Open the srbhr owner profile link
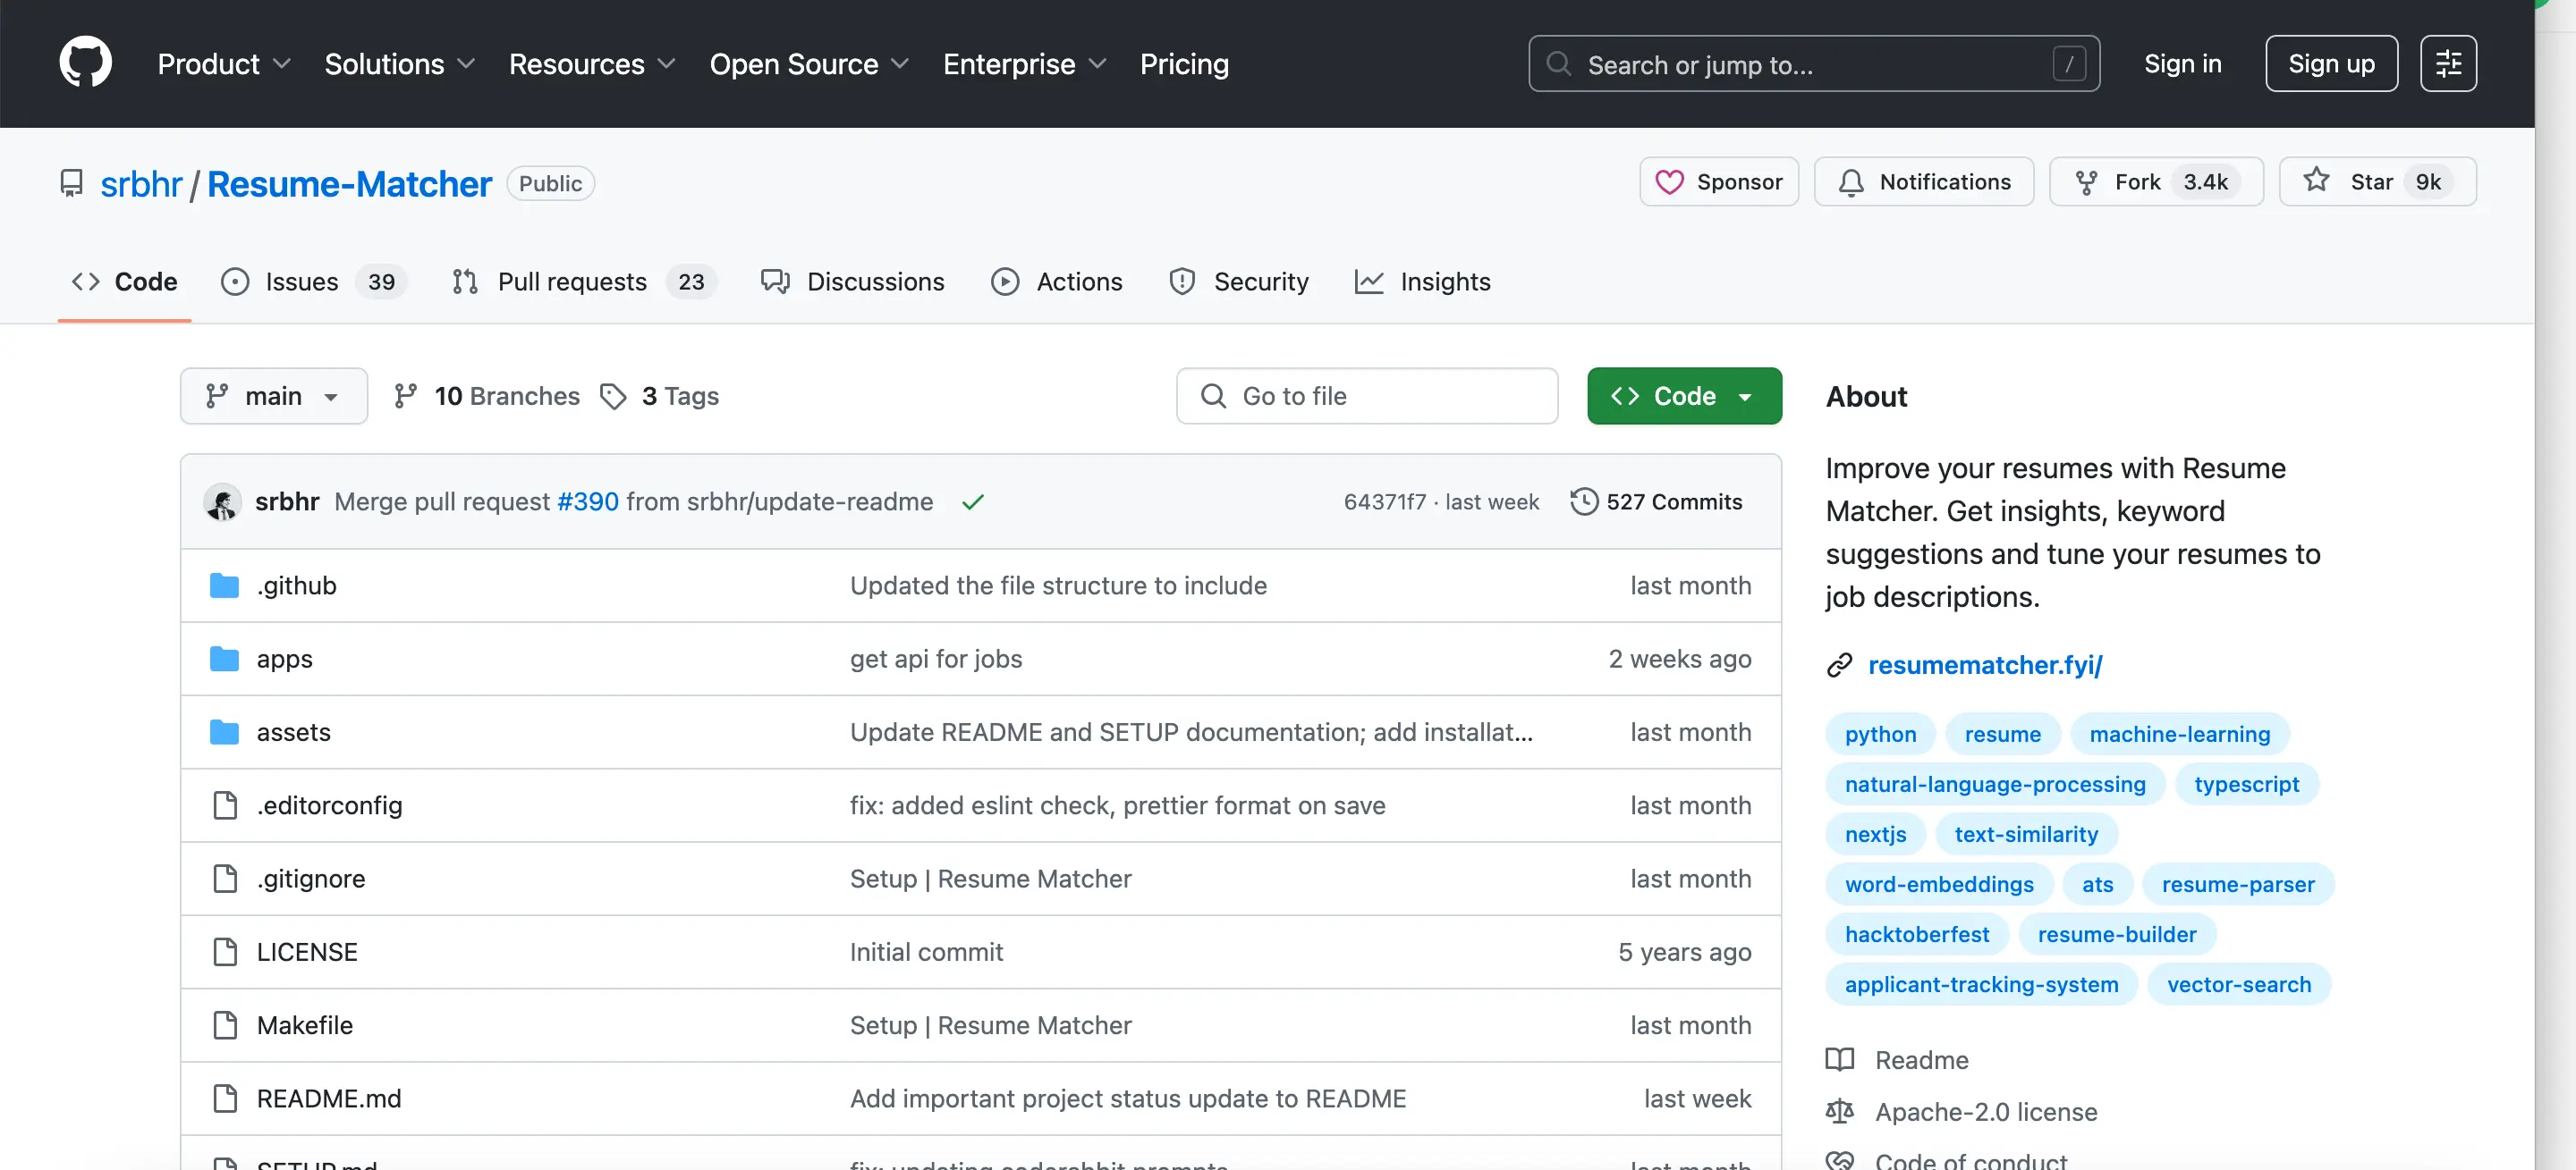The height and width of the screenshot is (1170, 2576). pyautogui.click(x=141, y=184)
